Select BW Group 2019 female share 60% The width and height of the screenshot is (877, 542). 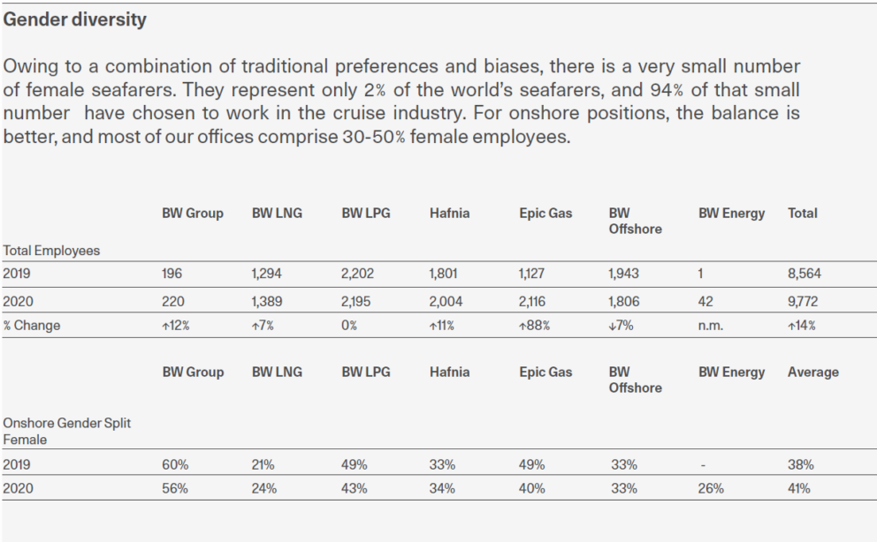pos(175,464)
